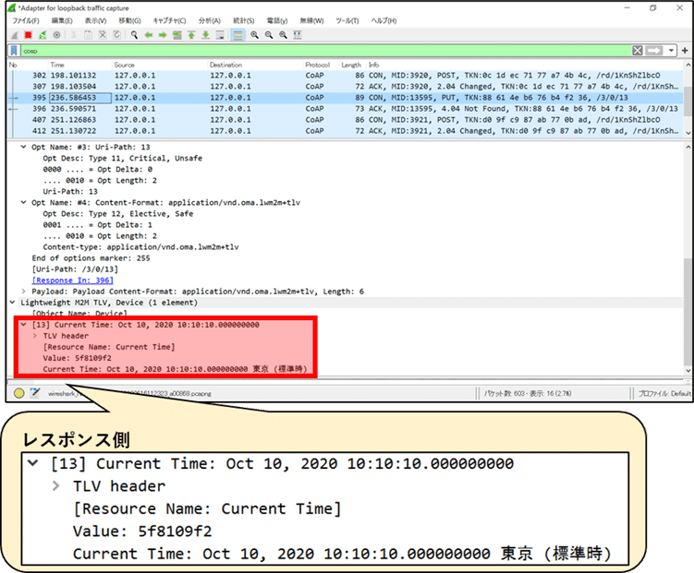Clear the display filter with X button
Viewport: 694px width, 573px height.
638,51
